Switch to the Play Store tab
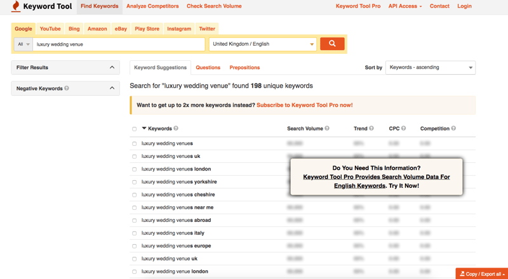Image resolution: width=508 pixels, height=279 pixels. 147,29
